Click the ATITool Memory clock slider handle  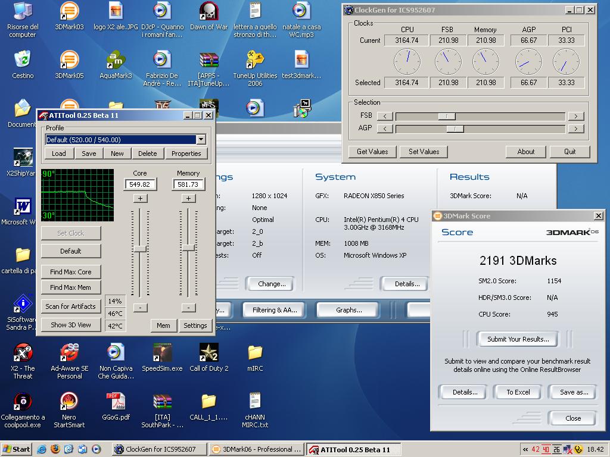pos(189,248)
